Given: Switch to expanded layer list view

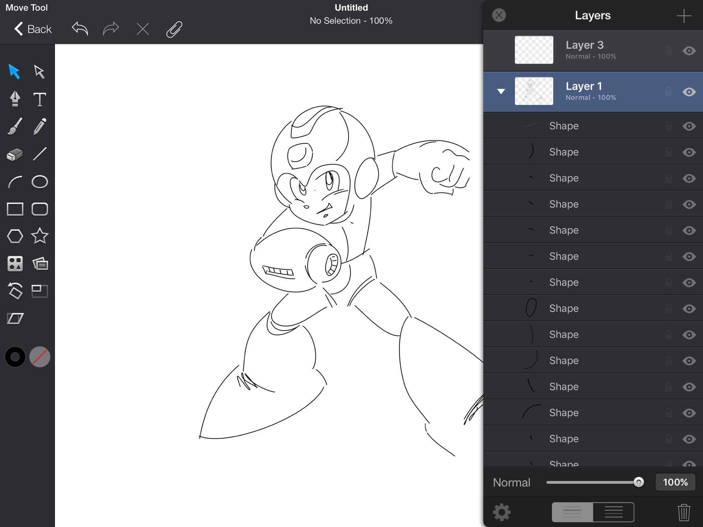Looking at the screenshot, I should coord(613,512).
